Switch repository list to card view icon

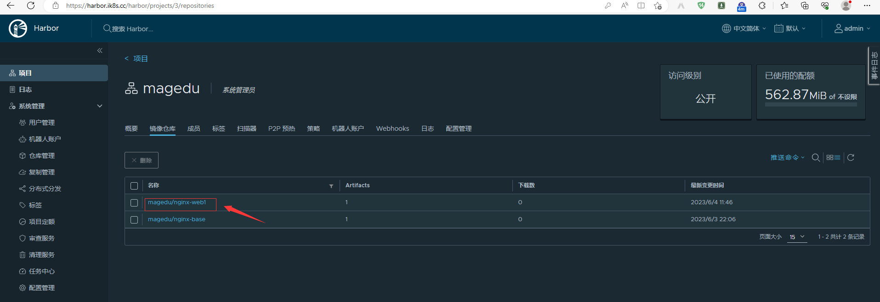point(830,157)
